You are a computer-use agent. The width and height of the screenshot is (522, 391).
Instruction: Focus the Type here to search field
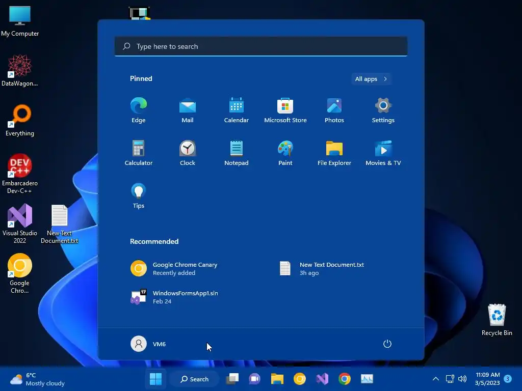coord(261,46)
